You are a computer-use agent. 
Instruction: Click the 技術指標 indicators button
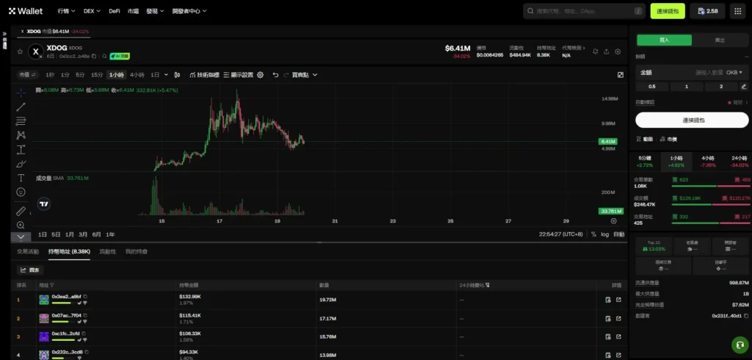pos(204,75)
